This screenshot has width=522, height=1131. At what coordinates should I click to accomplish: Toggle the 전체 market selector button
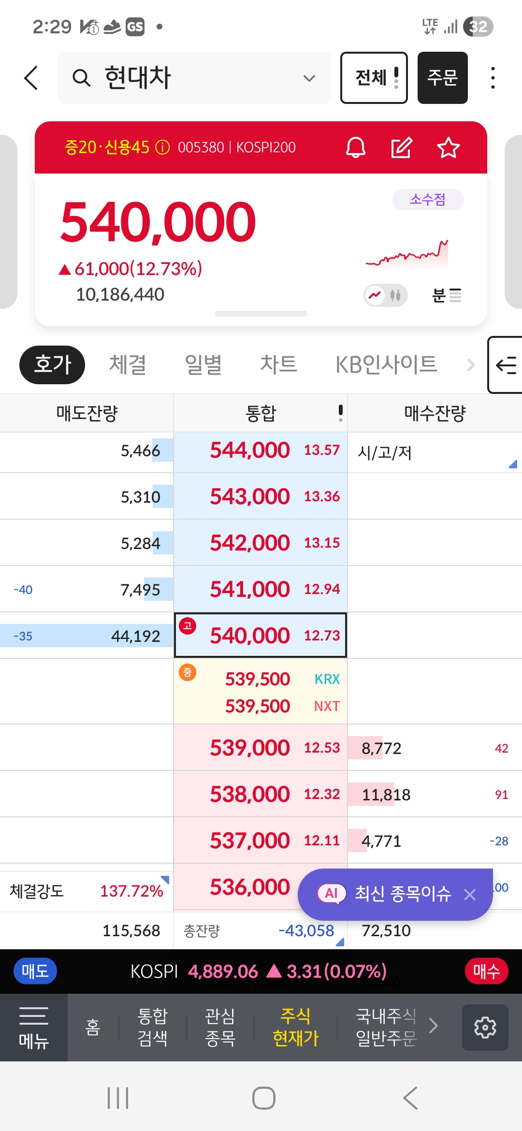[x=374, y=78]
